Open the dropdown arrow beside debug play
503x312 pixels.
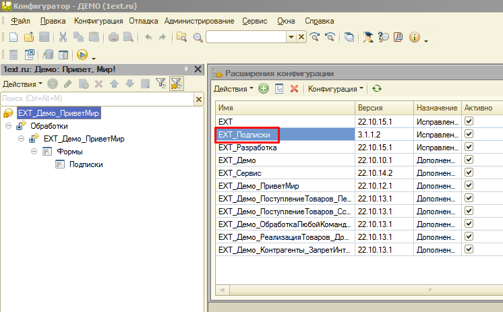click(94, 59)
